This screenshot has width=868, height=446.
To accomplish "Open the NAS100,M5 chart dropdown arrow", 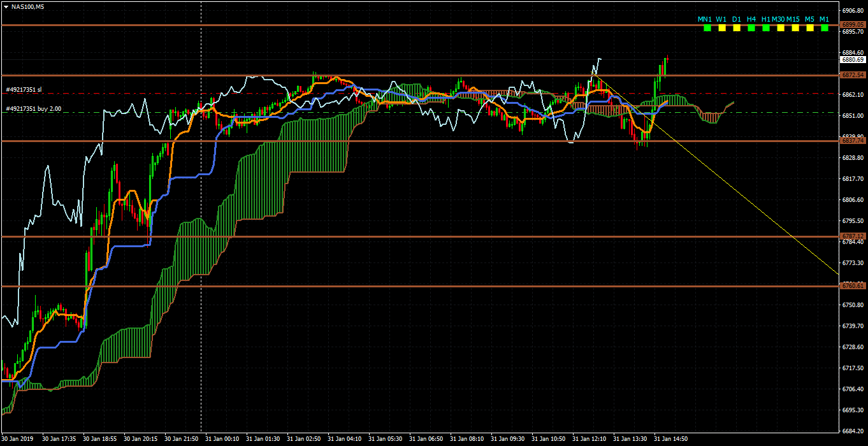I will (x=6, y=6).
